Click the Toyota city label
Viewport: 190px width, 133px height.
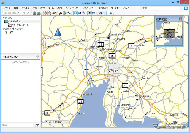(145, 78)
